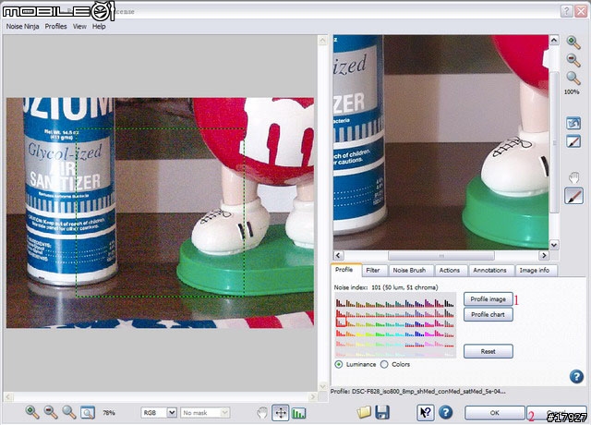The image size is (591, 425).
Task: Click the plain magnifier in bottom toolbar
Action: 69,412
